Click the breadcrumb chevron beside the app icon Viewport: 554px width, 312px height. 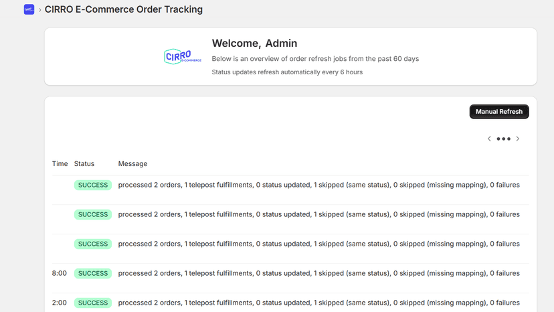40,10
